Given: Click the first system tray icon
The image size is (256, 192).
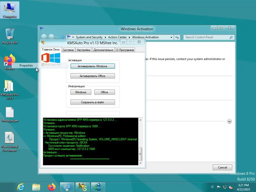Looking at the screenshot, I should pyautogui.click(x=212, y=187).
